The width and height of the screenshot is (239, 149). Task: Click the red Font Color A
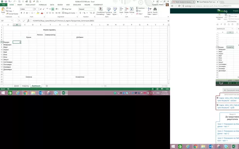(x=42, y=13)
